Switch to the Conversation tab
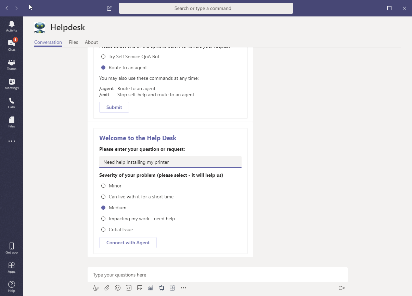Viewport: 412px width, 296px height. [x=48, y=42]
